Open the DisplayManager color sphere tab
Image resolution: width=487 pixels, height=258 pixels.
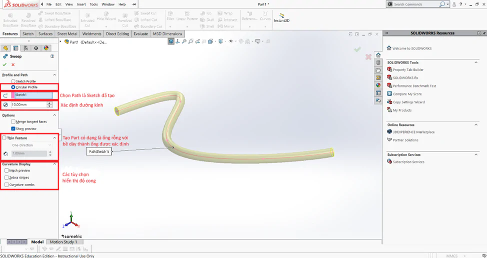point(46,48)
